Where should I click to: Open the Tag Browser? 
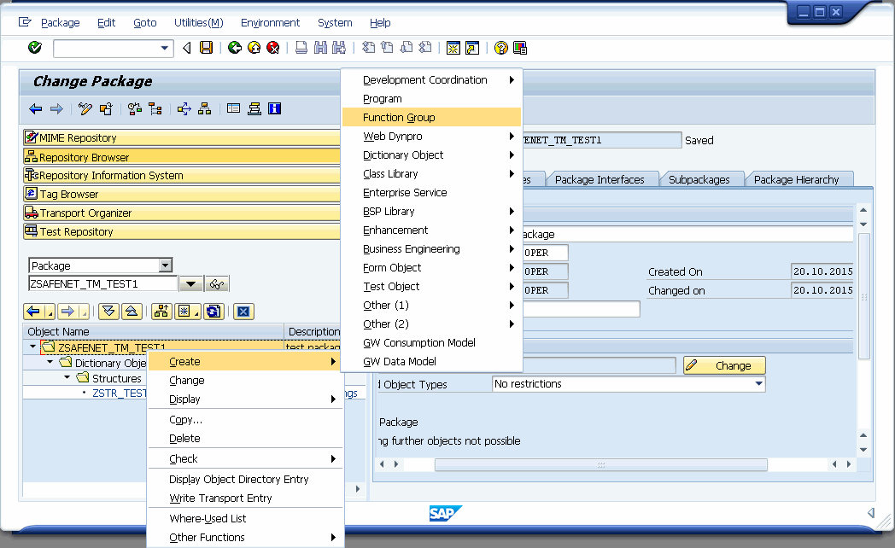click(x=182, y=194)
